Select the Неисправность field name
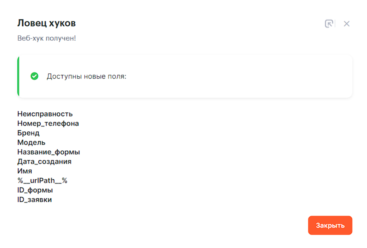367x248 pixels. point(45,114)
